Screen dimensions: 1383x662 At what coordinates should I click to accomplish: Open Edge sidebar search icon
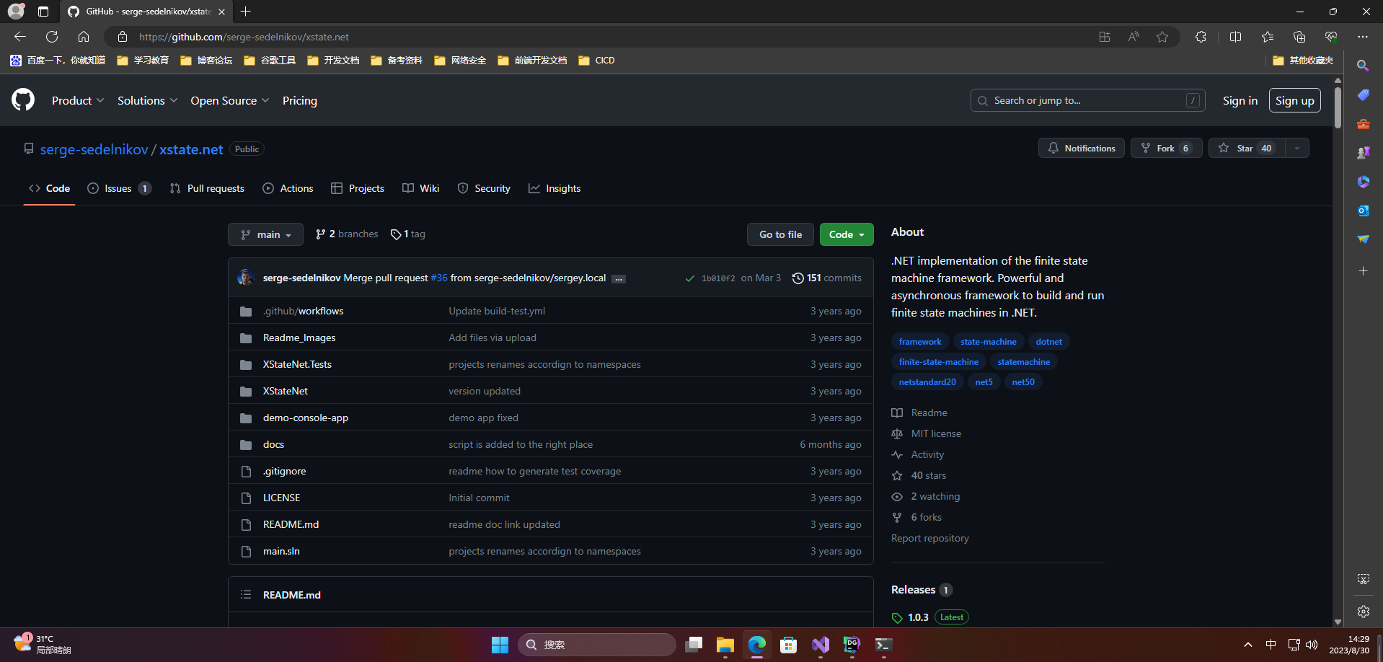point(1363,66)
